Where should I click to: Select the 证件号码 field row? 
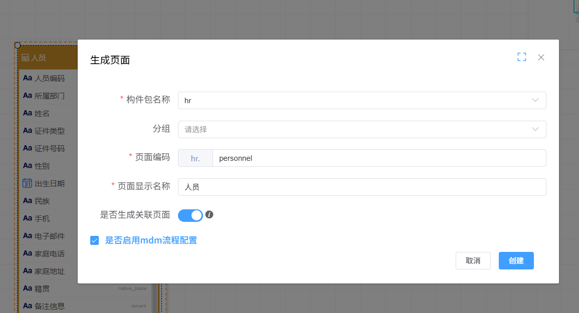pos(48,148)
